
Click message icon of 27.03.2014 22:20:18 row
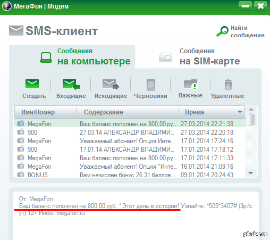tap(21, 132)
